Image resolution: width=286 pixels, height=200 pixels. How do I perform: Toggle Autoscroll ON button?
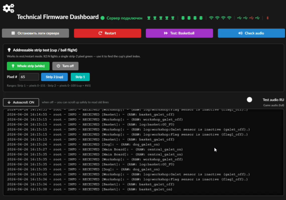coord(21,102)
